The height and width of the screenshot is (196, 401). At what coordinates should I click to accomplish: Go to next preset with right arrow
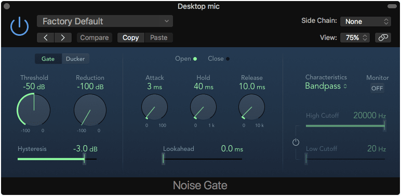coord(63,38)
